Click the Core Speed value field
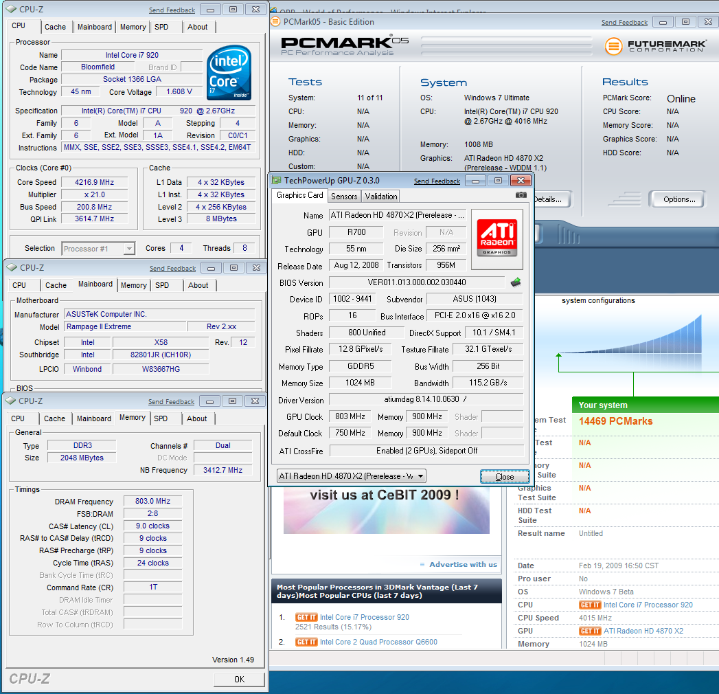This screenshot has height=694, width=719. 95,182
